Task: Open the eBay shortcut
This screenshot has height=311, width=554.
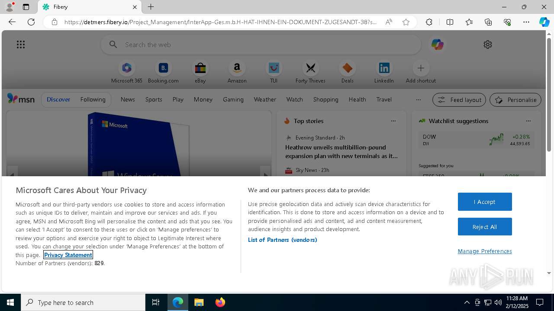Action: (x=200, y=72)
